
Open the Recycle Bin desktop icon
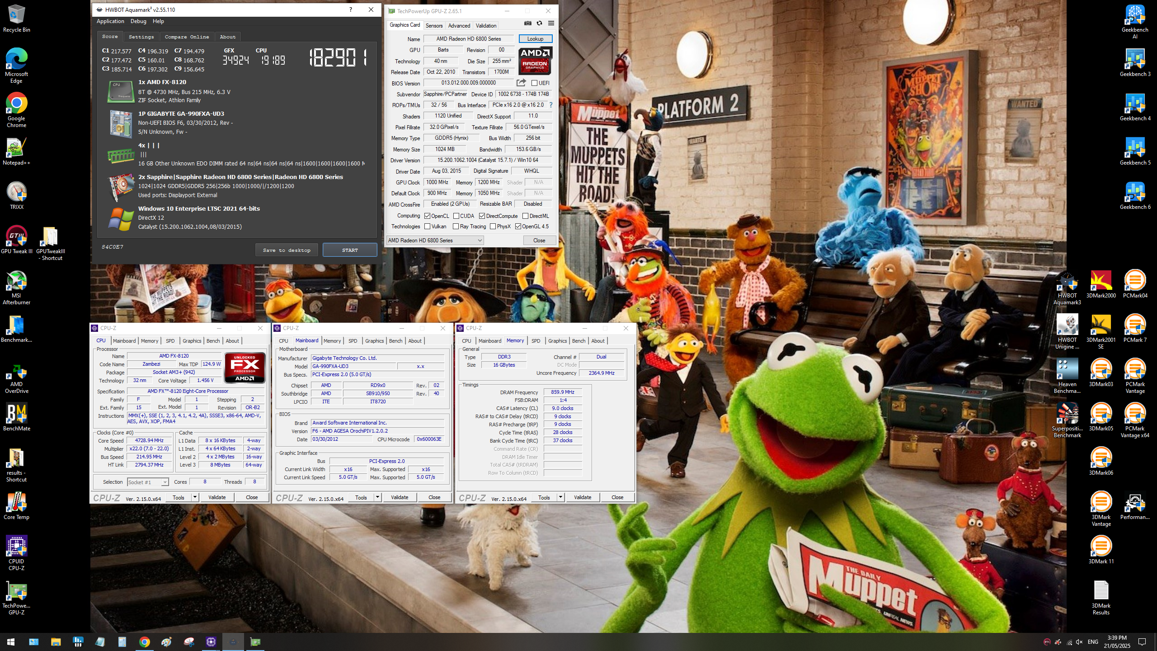(17, 19)
